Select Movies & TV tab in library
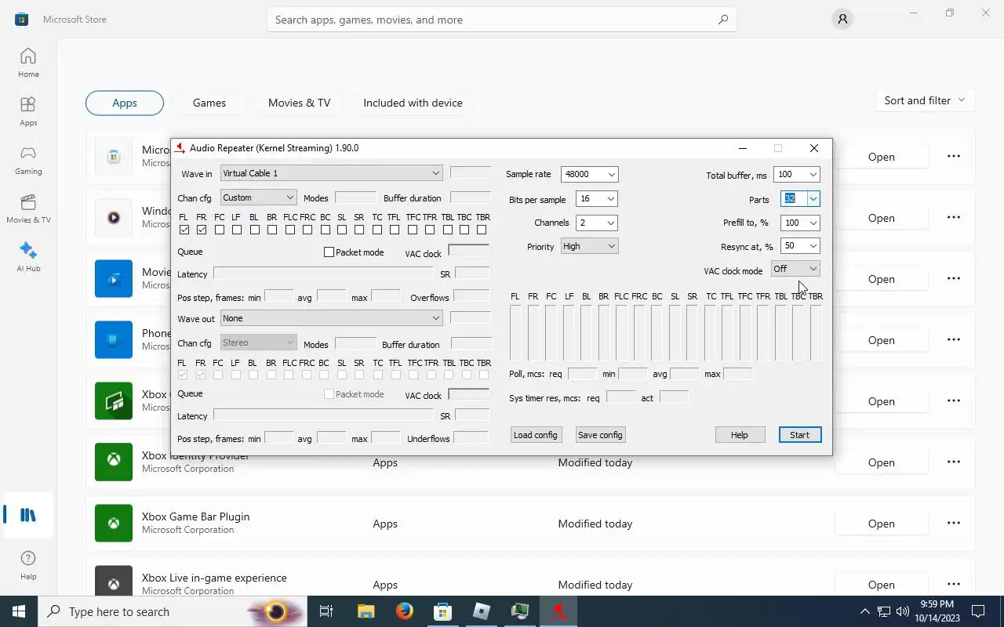The width and height of the screenshot is (1004, 627). coord(299,103)
